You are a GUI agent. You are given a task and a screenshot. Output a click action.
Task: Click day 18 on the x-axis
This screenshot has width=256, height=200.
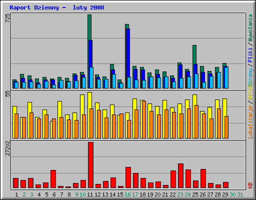142,194
